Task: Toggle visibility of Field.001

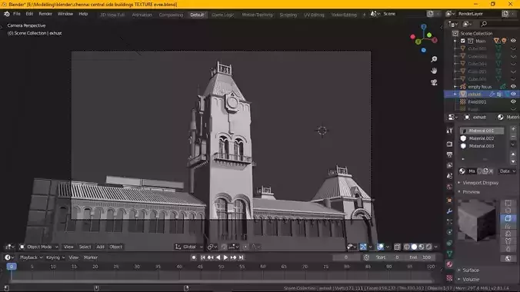Action: click(513, 101)
